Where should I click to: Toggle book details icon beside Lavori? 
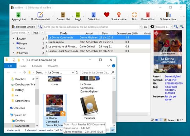coord(165,120)
